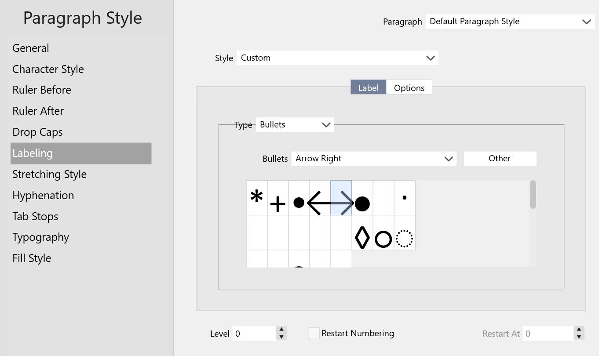The image size is (599, 356).
Task: Switch to the Options tab
Action: (x=409, y=87)
